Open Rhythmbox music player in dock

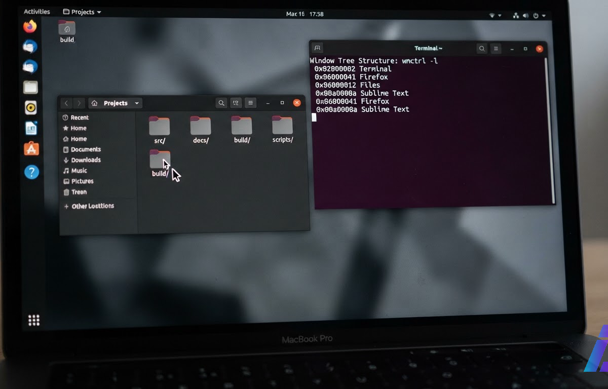[x=30, y=107]
